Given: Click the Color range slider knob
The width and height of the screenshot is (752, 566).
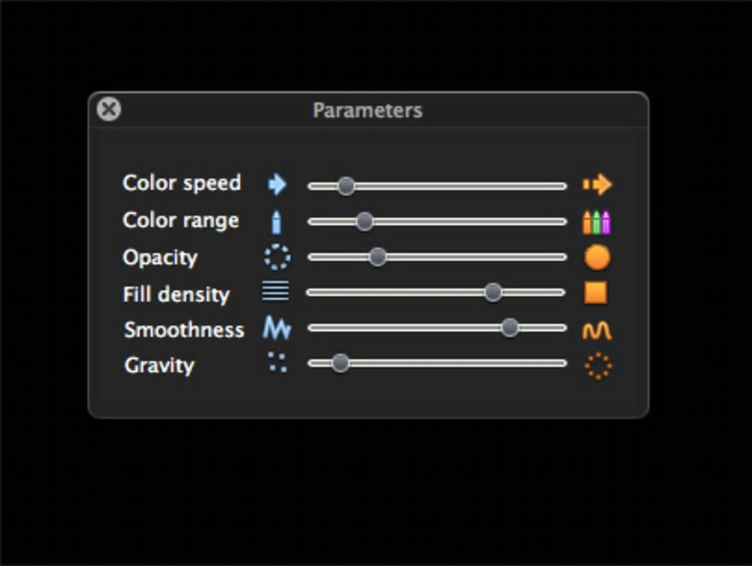Looking at the screenshot, I should (364, 221).
